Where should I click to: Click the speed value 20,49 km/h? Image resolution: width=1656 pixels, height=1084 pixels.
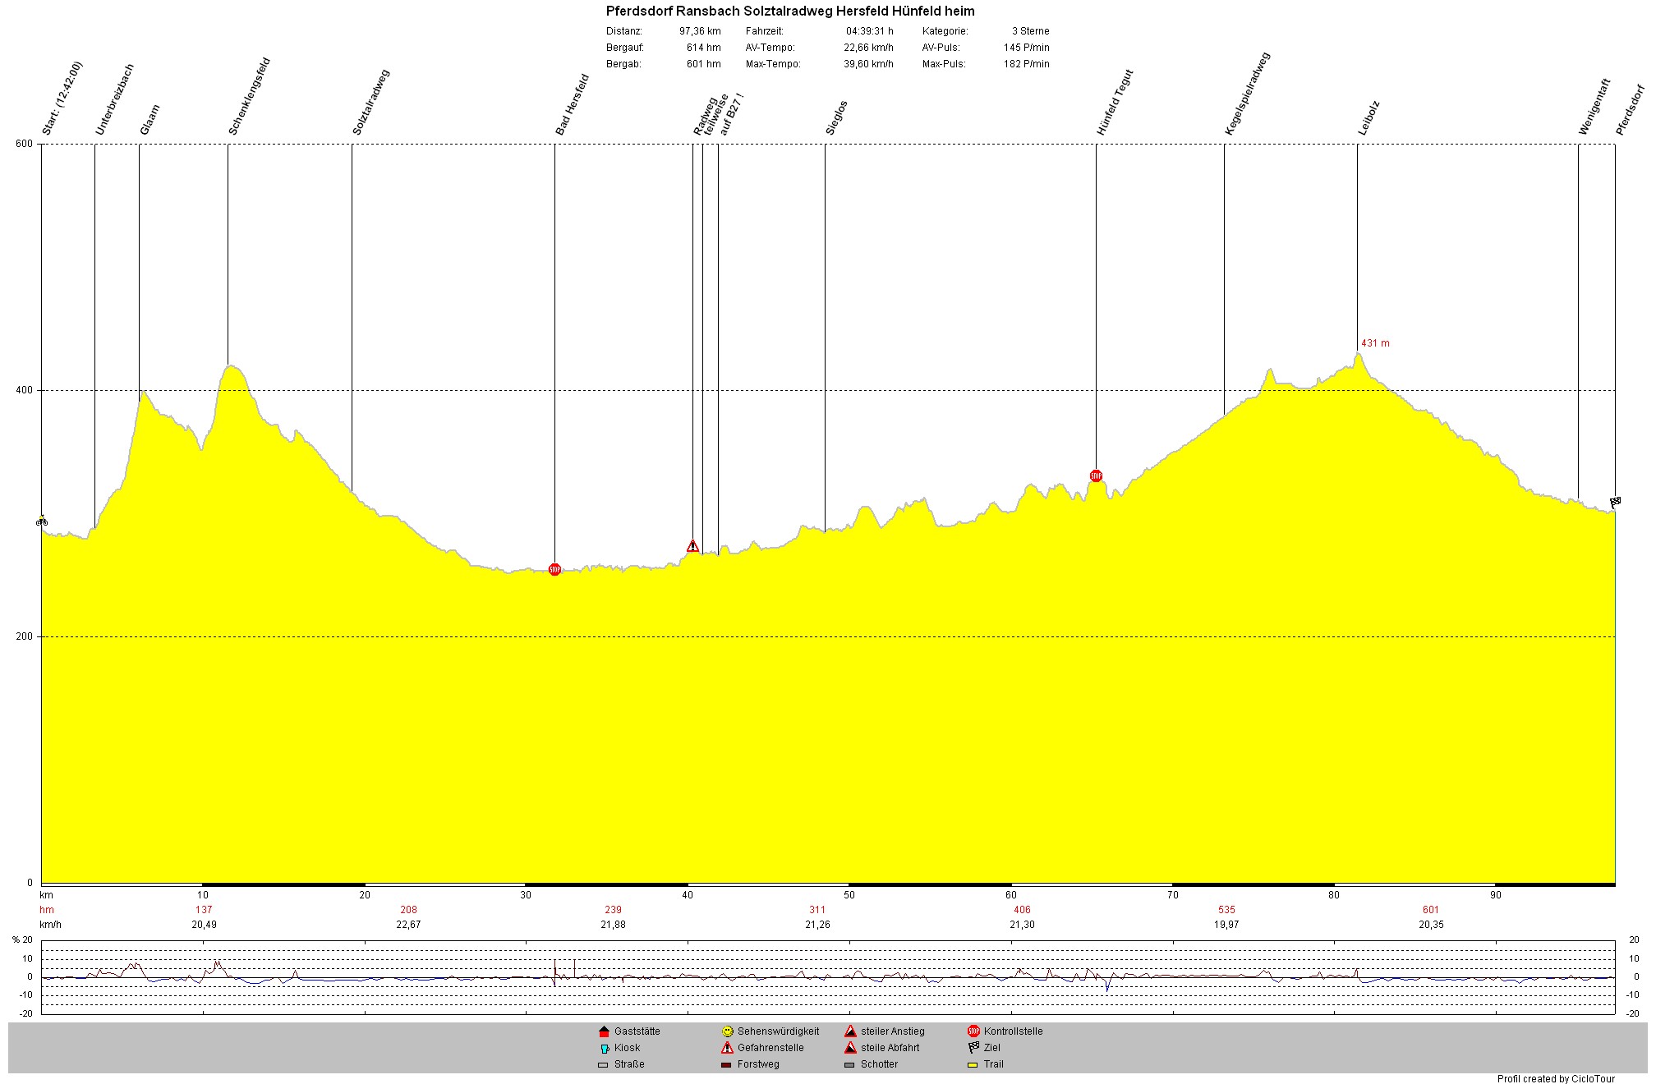tap(204, 925)
